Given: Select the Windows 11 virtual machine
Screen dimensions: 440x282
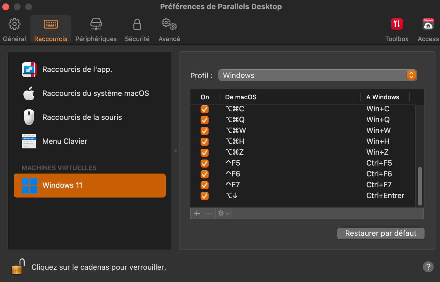Looking at the screenshot, I should pos(90,186).
